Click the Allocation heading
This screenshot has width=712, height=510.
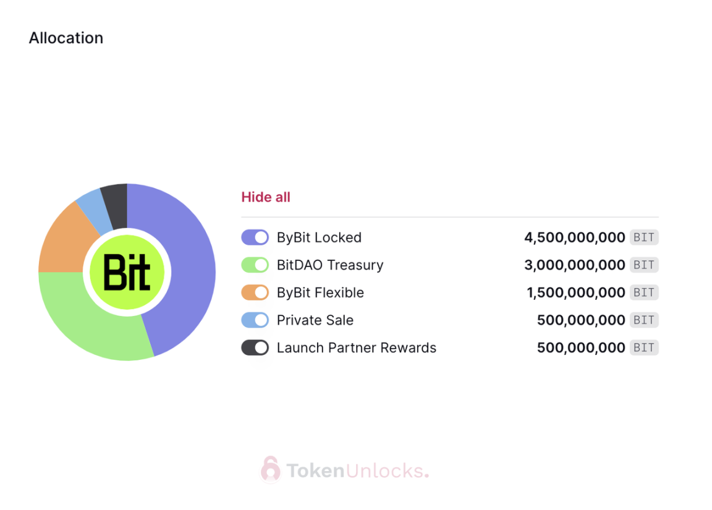click(66, 38)
